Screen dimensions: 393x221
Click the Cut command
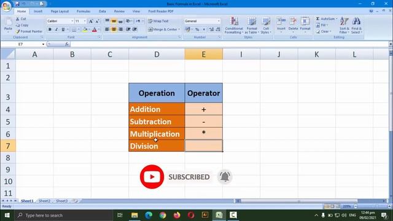[x=21, y=19]
